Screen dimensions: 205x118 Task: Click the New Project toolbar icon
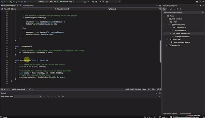[11, 2]
